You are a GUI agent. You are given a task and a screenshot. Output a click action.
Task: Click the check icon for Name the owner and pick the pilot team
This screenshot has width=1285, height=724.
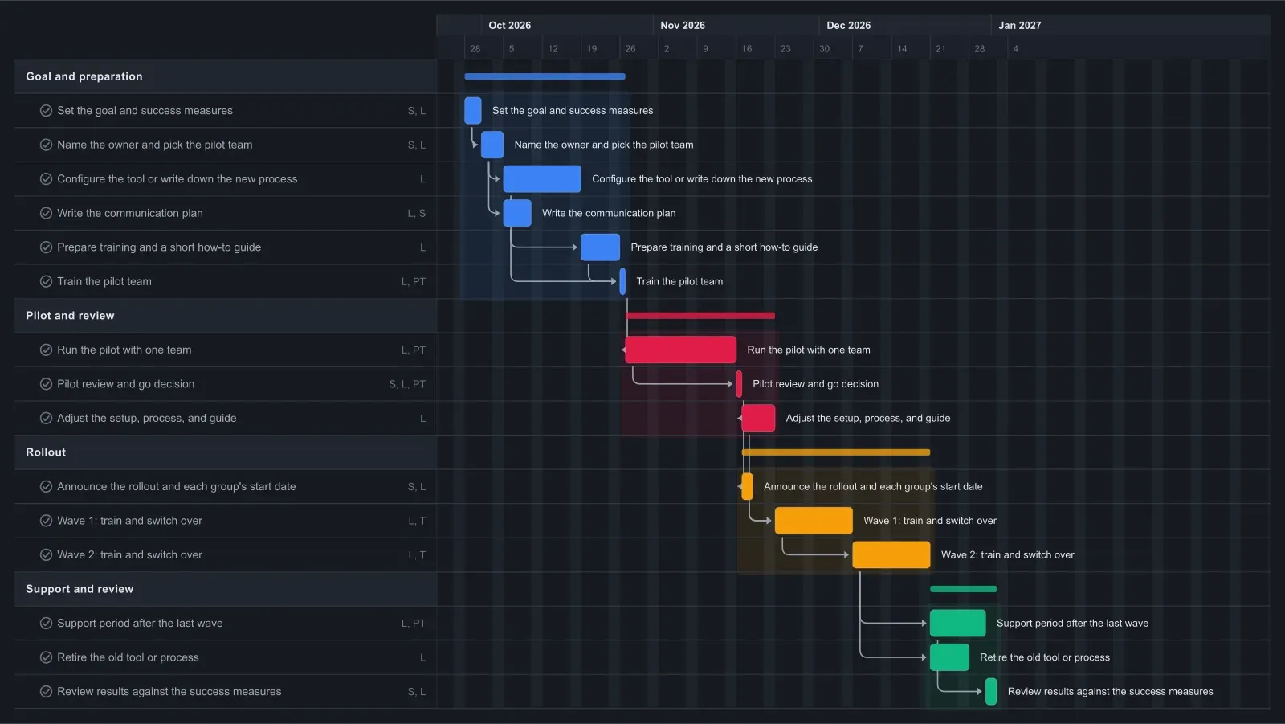point(46,145)
